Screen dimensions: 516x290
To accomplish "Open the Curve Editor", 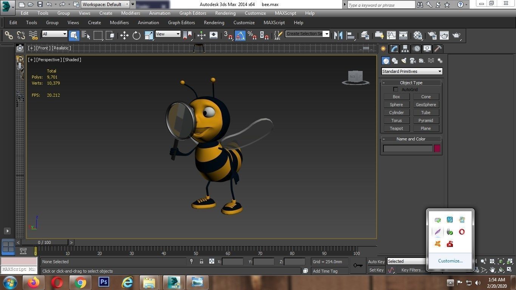I will [x=391, y=35].
